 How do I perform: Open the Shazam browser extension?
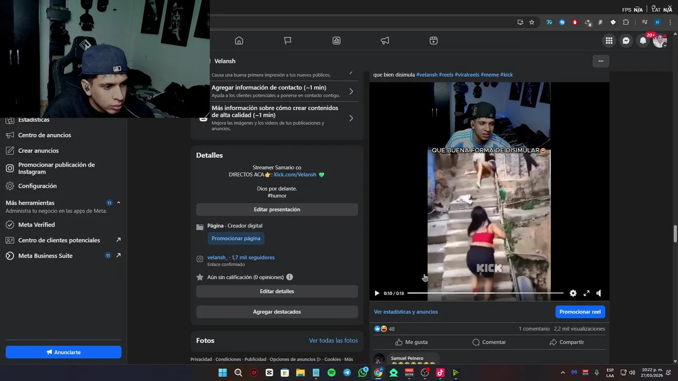coord(562,22)
